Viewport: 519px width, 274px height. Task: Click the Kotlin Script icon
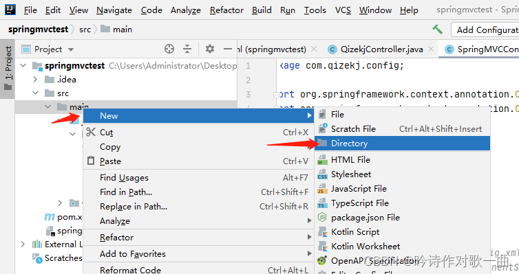click(x=322, y=231)
